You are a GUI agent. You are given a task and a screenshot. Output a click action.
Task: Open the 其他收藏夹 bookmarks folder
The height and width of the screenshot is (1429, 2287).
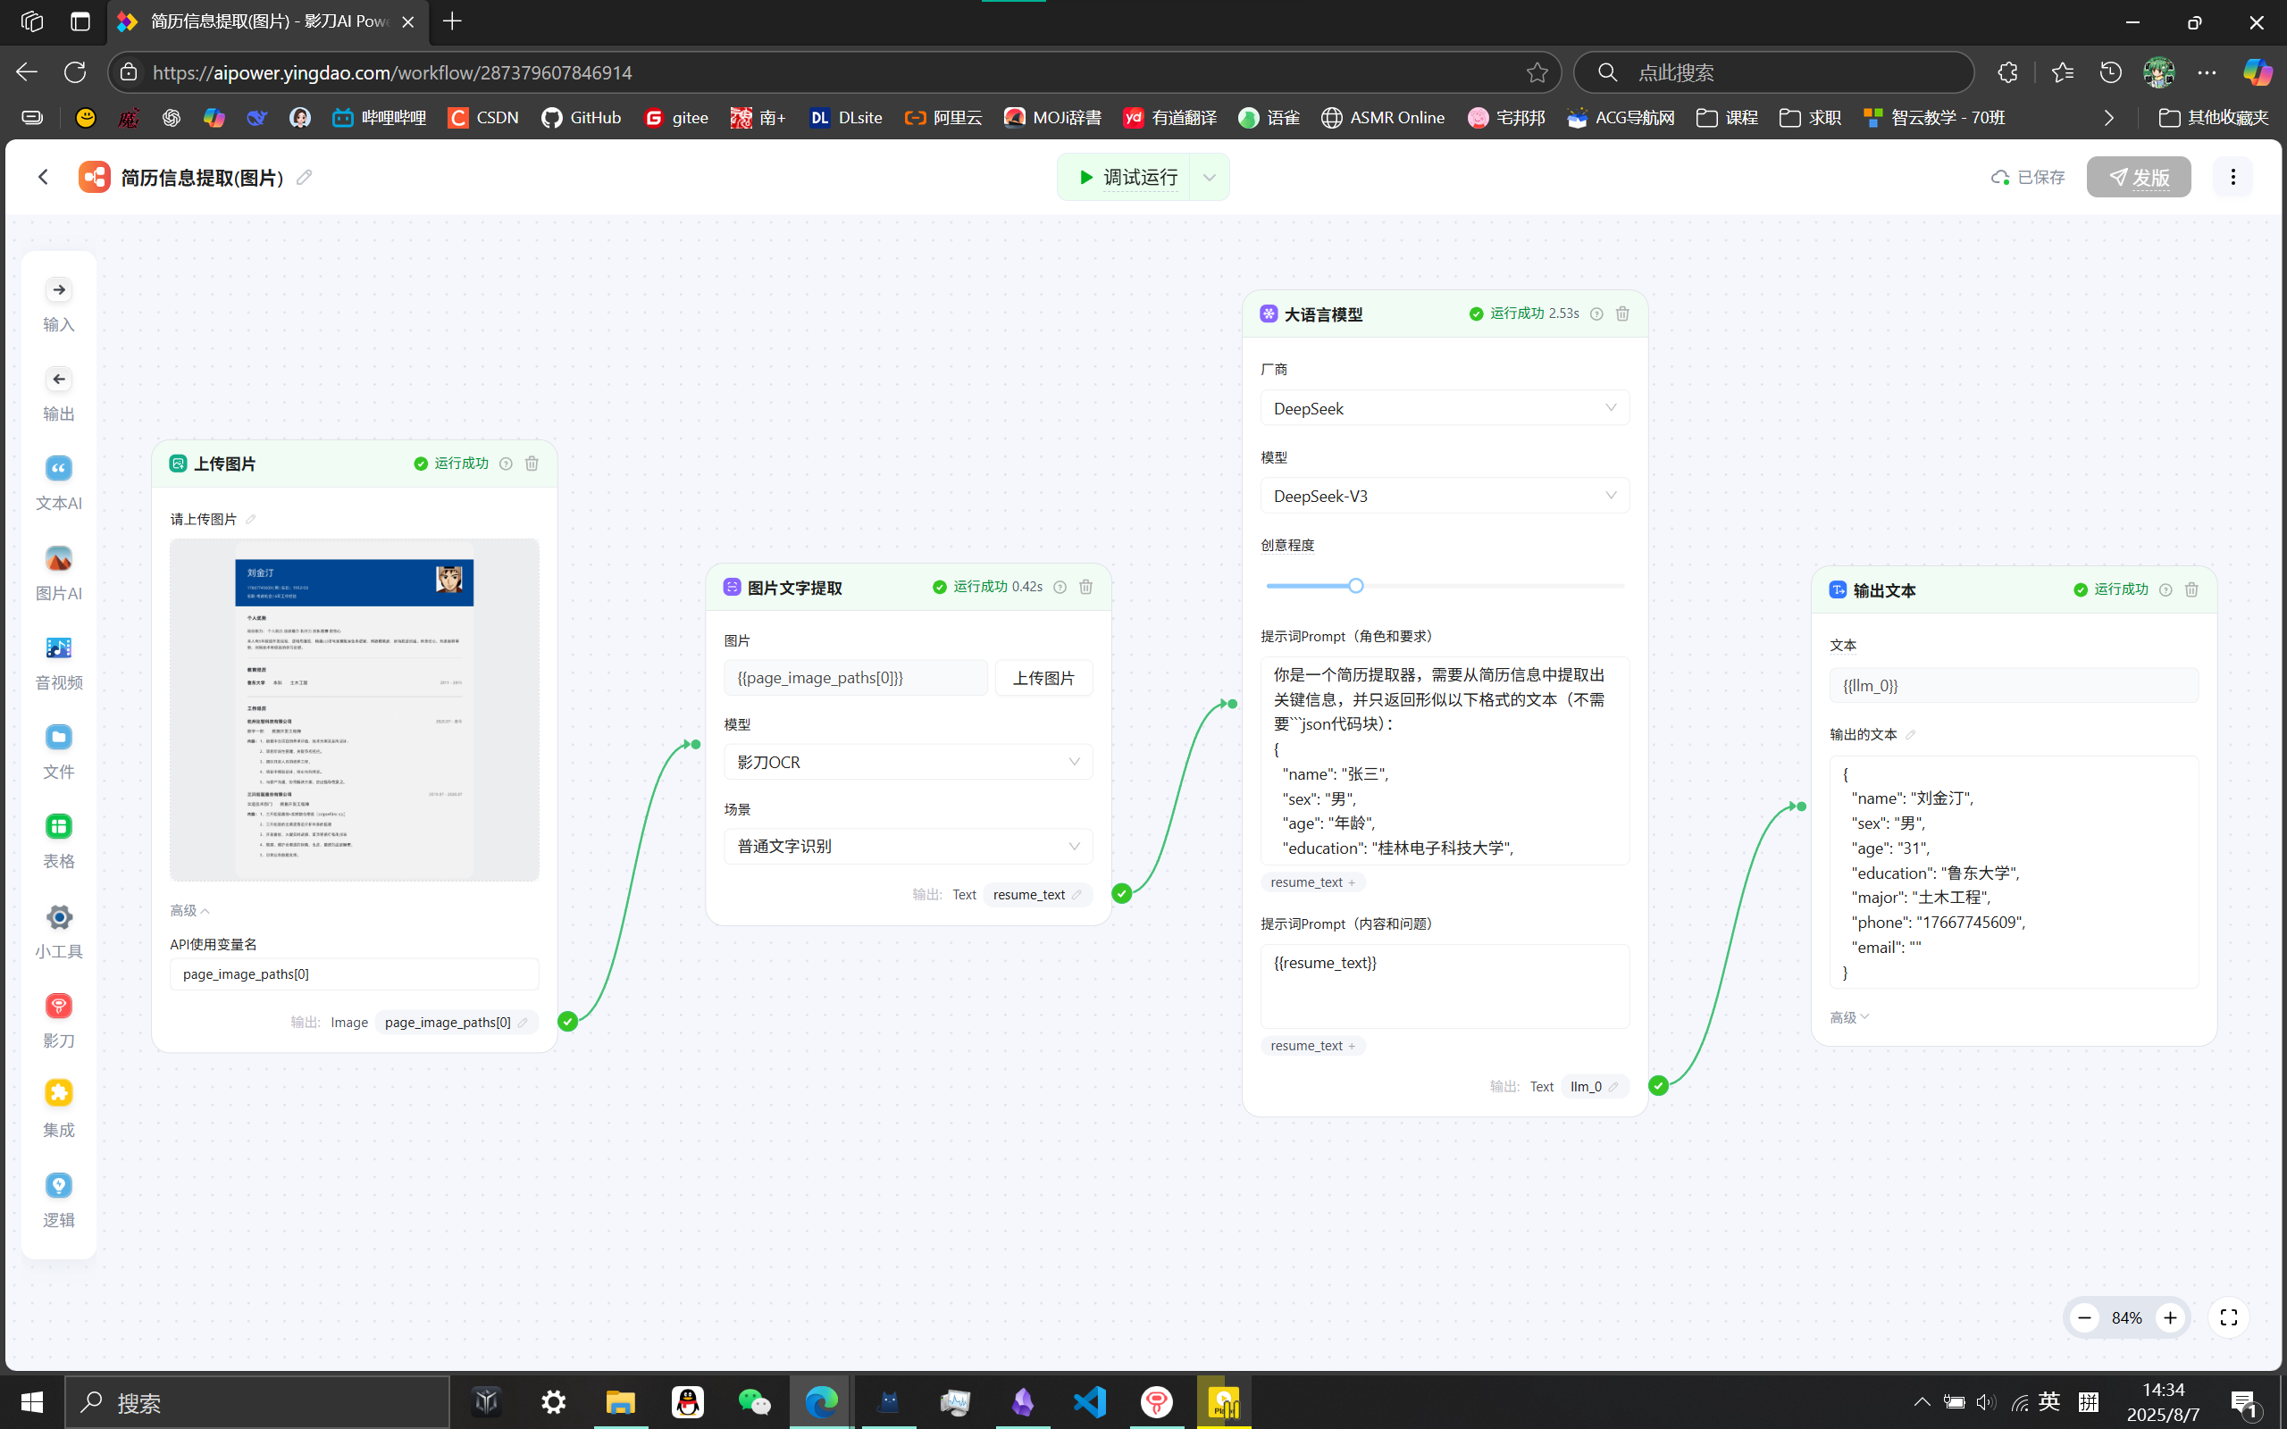pyautogui.click(x=2213, y=117)
